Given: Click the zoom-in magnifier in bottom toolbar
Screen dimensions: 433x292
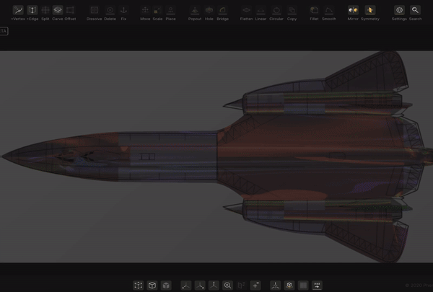Looking at the screenshot, I should tap(227, 285).
